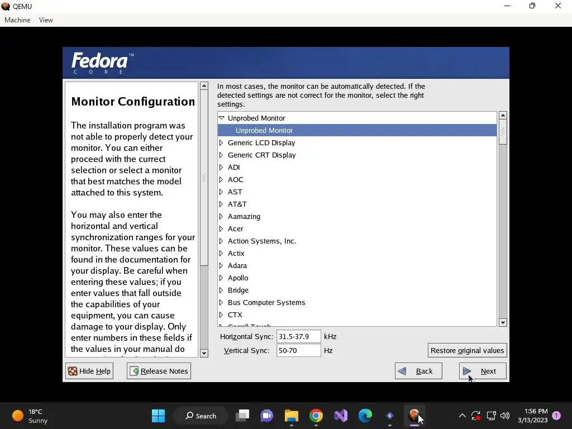Viewport: 572px width, 429px height.
Task: Expand the Actix monitor group
Action: point(221,253)
